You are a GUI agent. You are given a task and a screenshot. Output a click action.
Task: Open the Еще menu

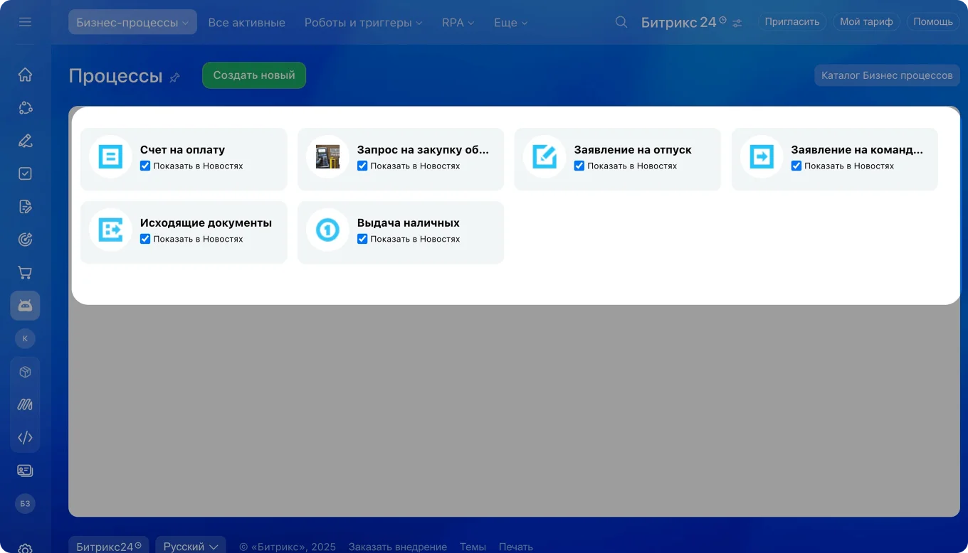click(x=510, y=23)
